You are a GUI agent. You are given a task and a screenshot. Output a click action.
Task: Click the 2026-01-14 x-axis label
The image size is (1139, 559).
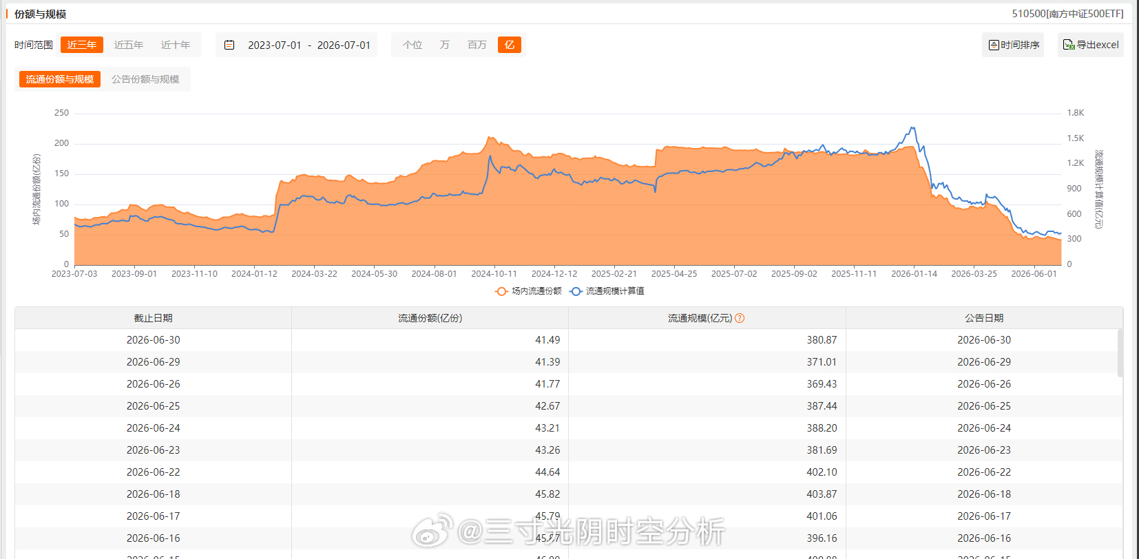pos(914,274)
